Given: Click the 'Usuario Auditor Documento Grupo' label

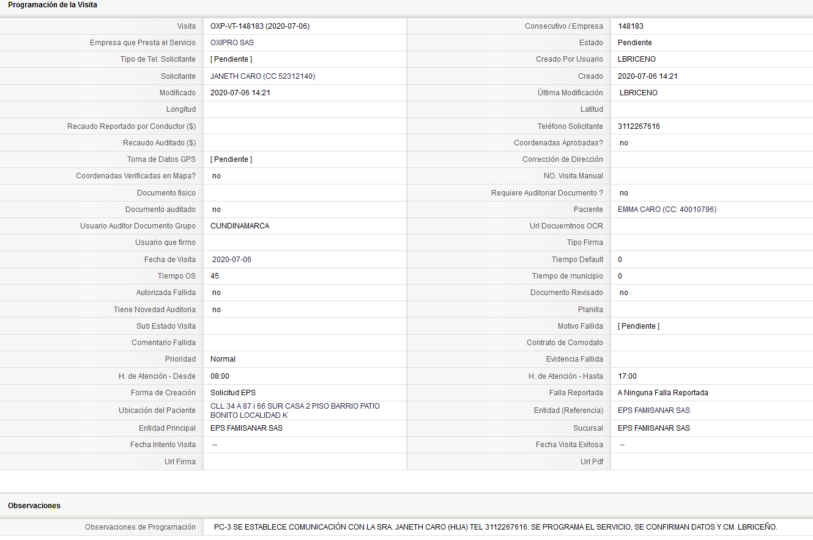Looking at the screenshot, I should [138, 226].
